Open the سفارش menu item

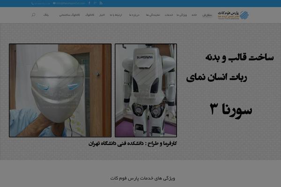tap(207, 15)
